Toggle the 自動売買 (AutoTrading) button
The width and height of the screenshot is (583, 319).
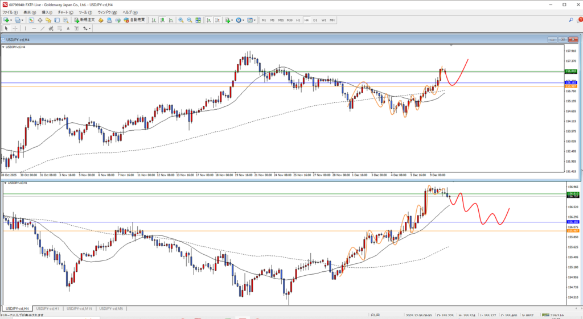pyautogui.click(x=134, y=20)
